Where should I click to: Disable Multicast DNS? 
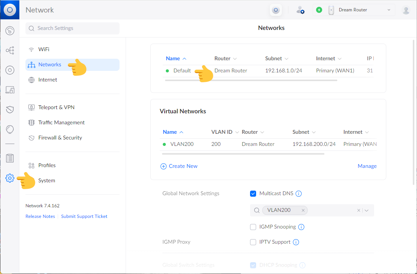pyautogui.click(x=253, y=193)
